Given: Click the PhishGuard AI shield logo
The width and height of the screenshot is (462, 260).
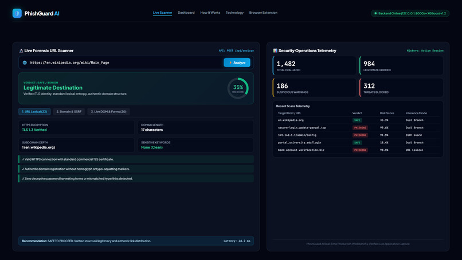Looking at the screenshot, I should point(17,13).
